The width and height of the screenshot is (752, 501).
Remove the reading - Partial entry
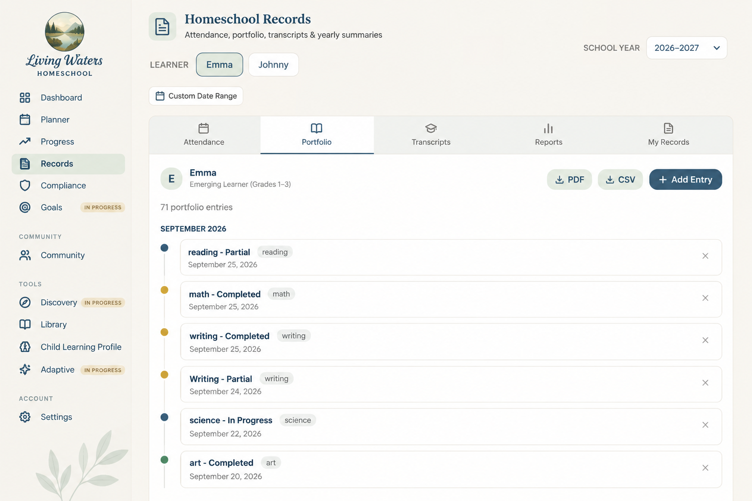[705, 256]
